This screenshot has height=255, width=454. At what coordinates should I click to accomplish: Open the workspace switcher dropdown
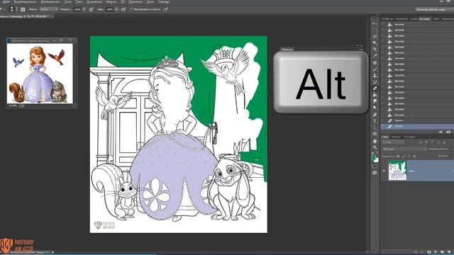tap(434, 9)
